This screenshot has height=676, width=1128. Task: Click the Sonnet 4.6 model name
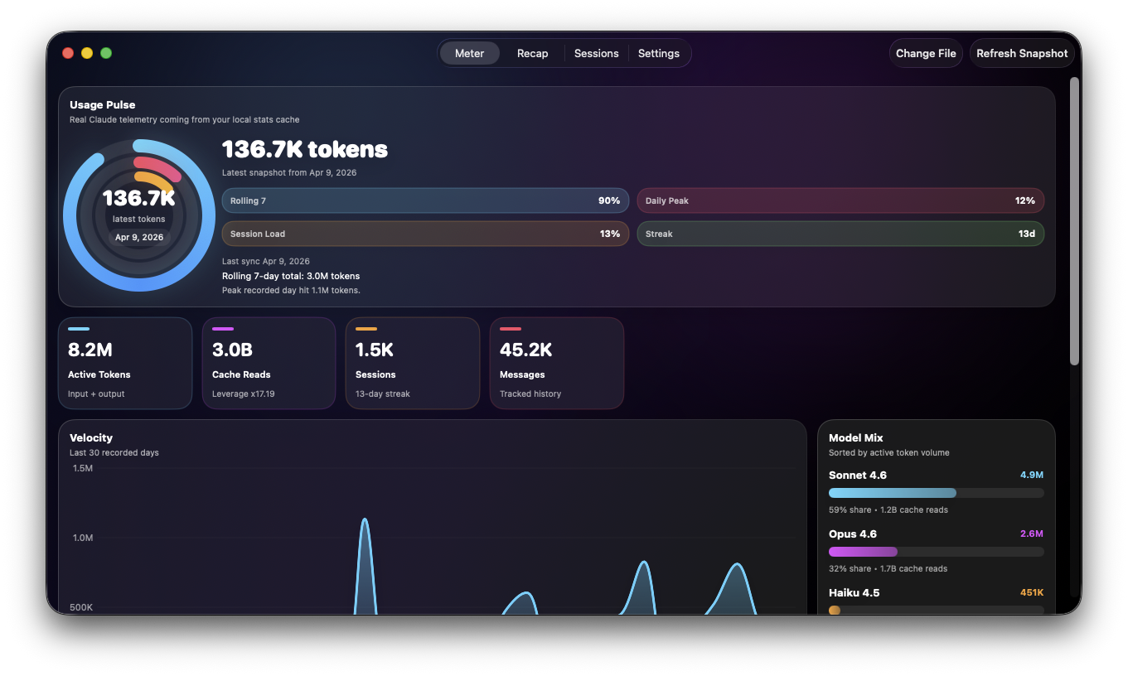coord(858,476)
